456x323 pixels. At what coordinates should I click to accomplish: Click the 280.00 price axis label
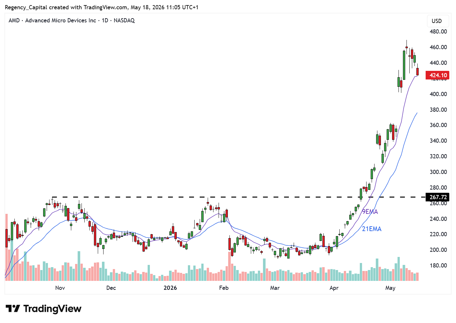(x=438, y=188)
